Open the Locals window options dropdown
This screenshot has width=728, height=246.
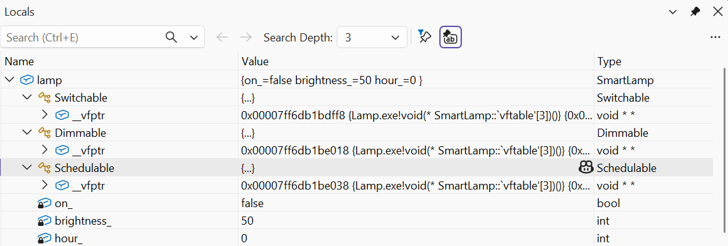tap(672, 12)
